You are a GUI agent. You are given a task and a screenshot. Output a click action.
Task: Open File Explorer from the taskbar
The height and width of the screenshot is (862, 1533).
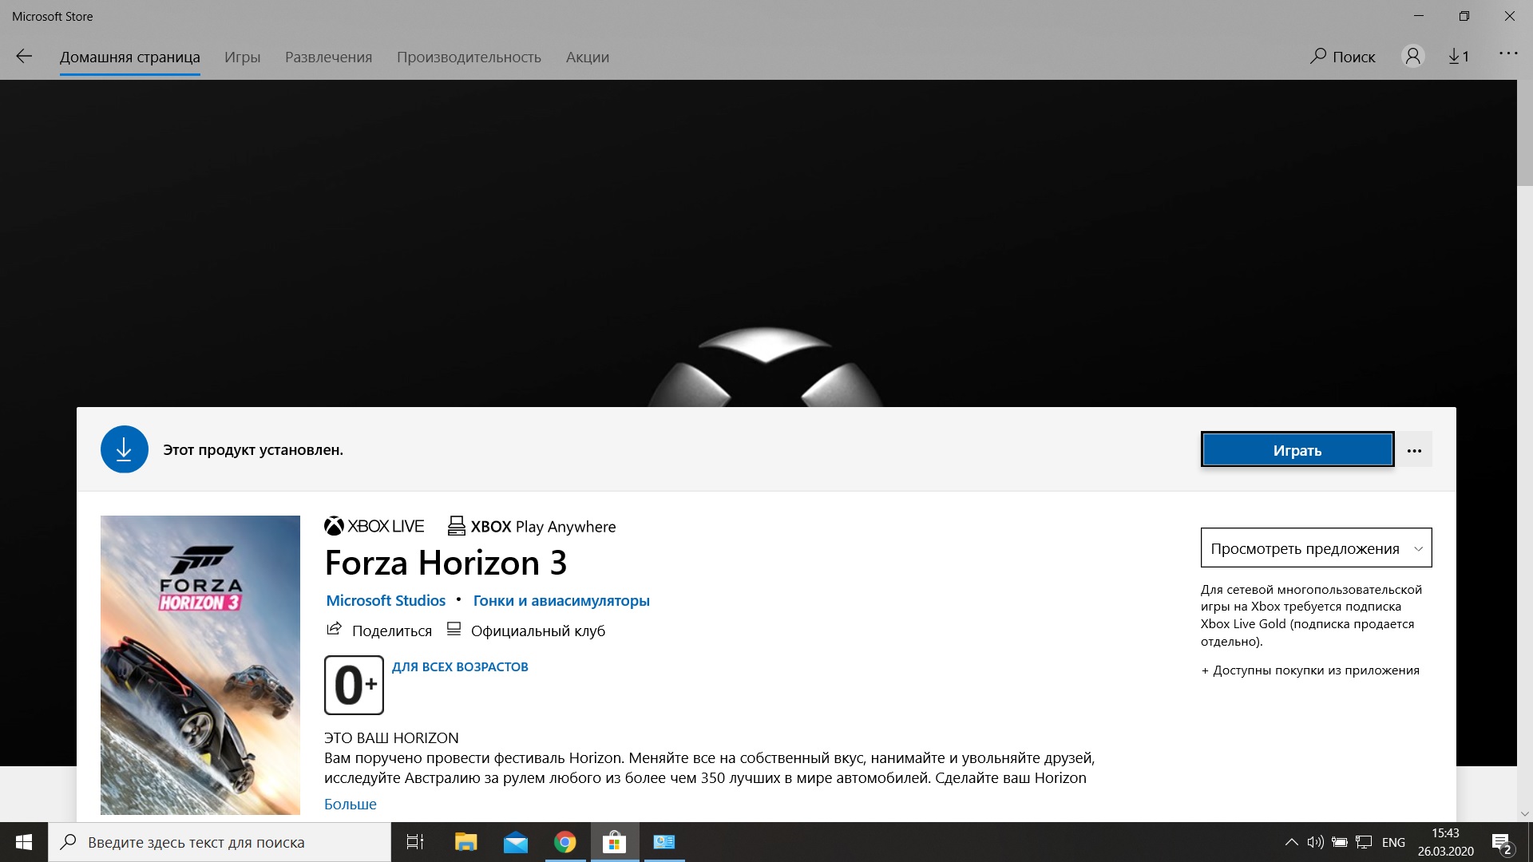[465, 842]
